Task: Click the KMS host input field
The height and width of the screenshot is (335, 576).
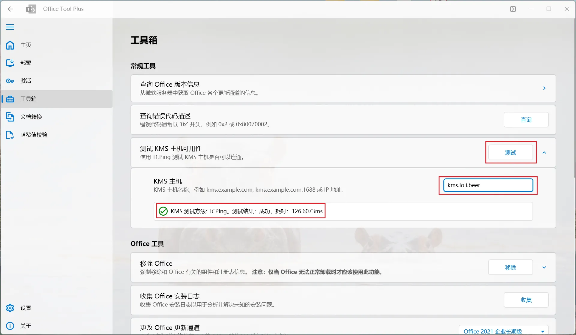Action: pyautogui.click(x=488, y=185)
